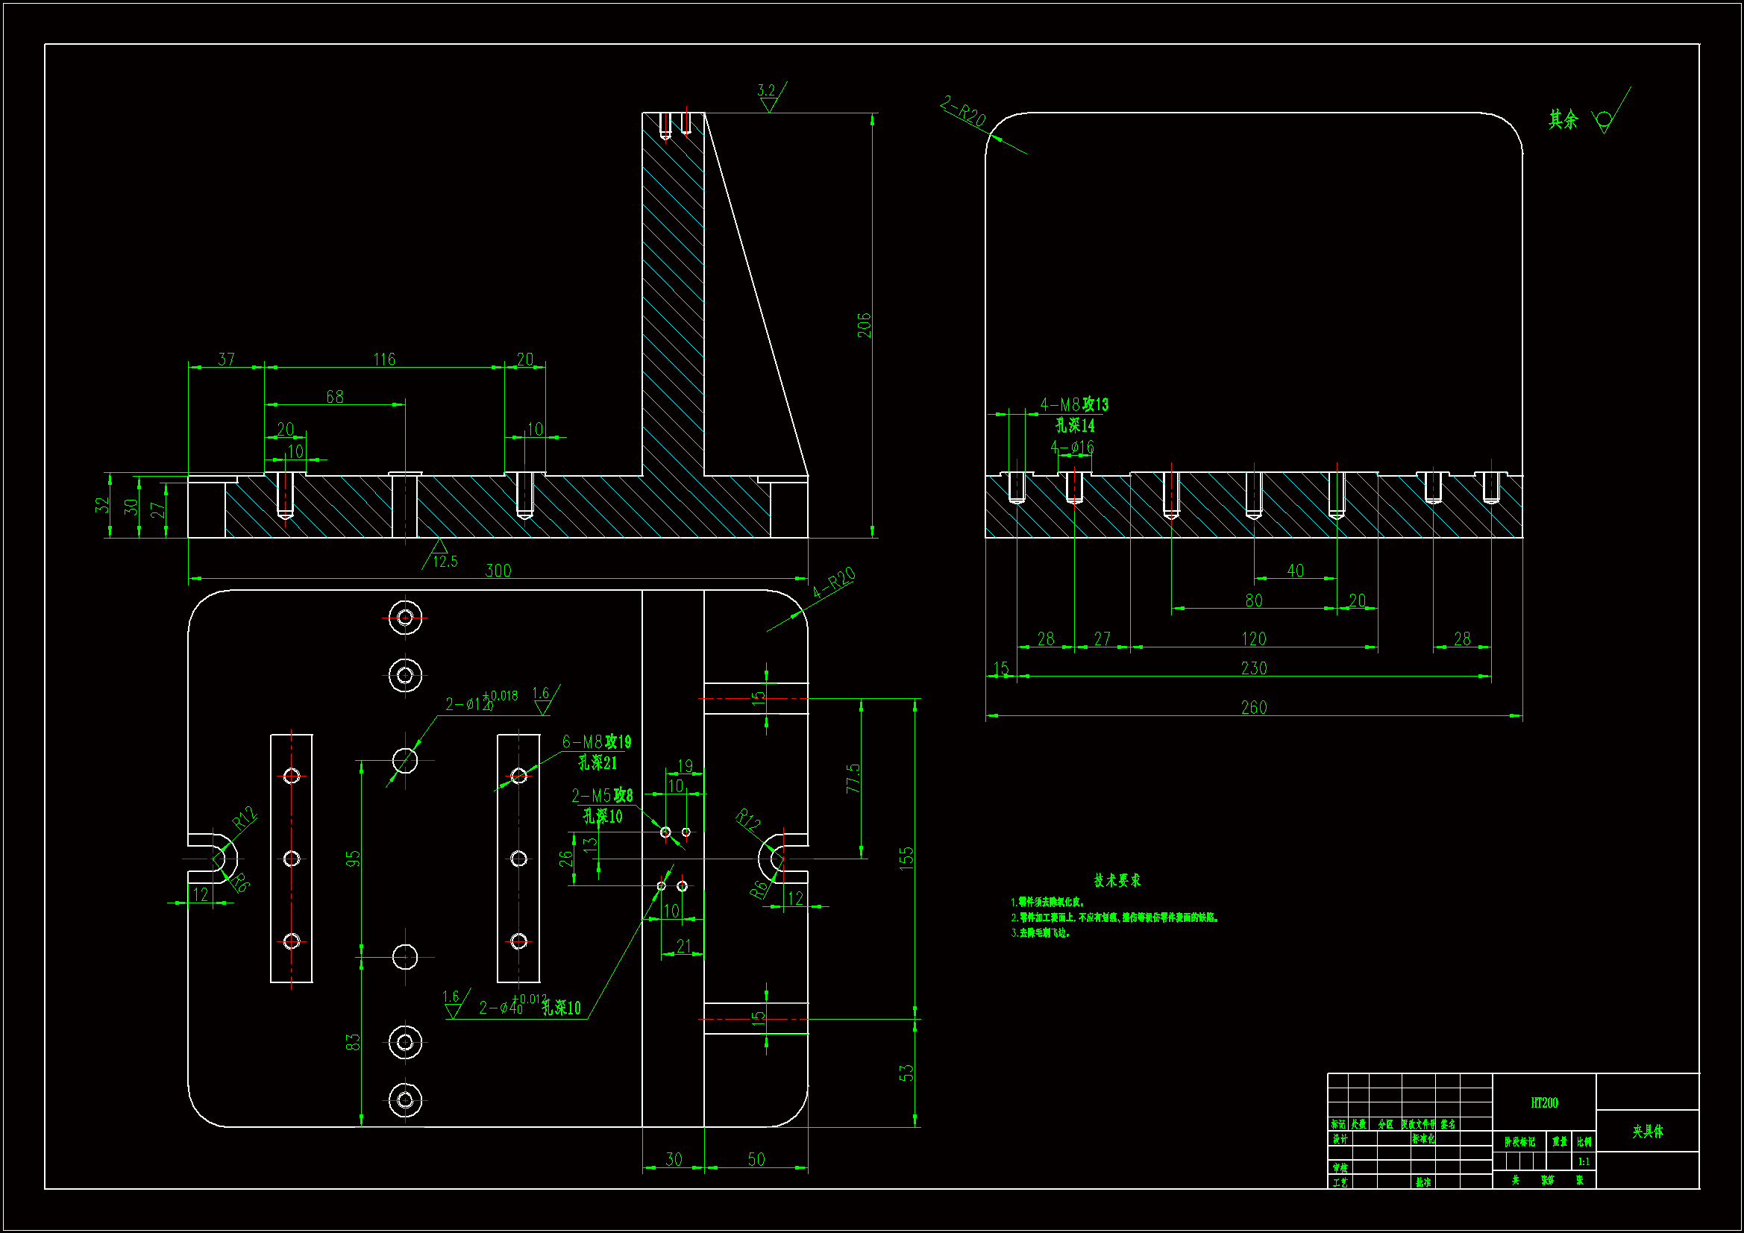Image resolution: width=1744 pixels, height=1233 pixels.
Task: Click the 夹具体 title block name
Action: pyautogui.click(x=1648, y=1131)
